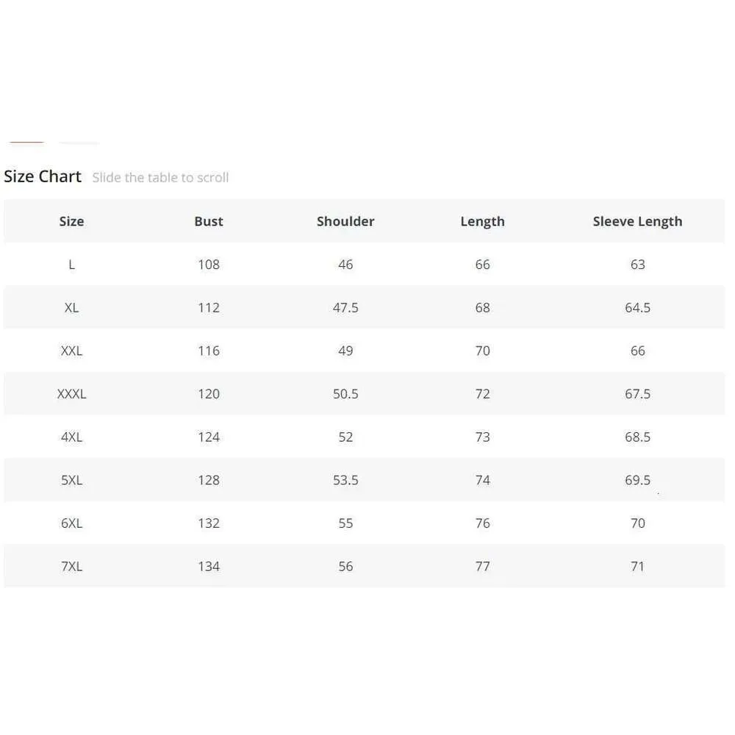Click the 'Slide the table to scroll' hint
The width and height of the screenshot is (735, 735).
[x=160, y=178]
